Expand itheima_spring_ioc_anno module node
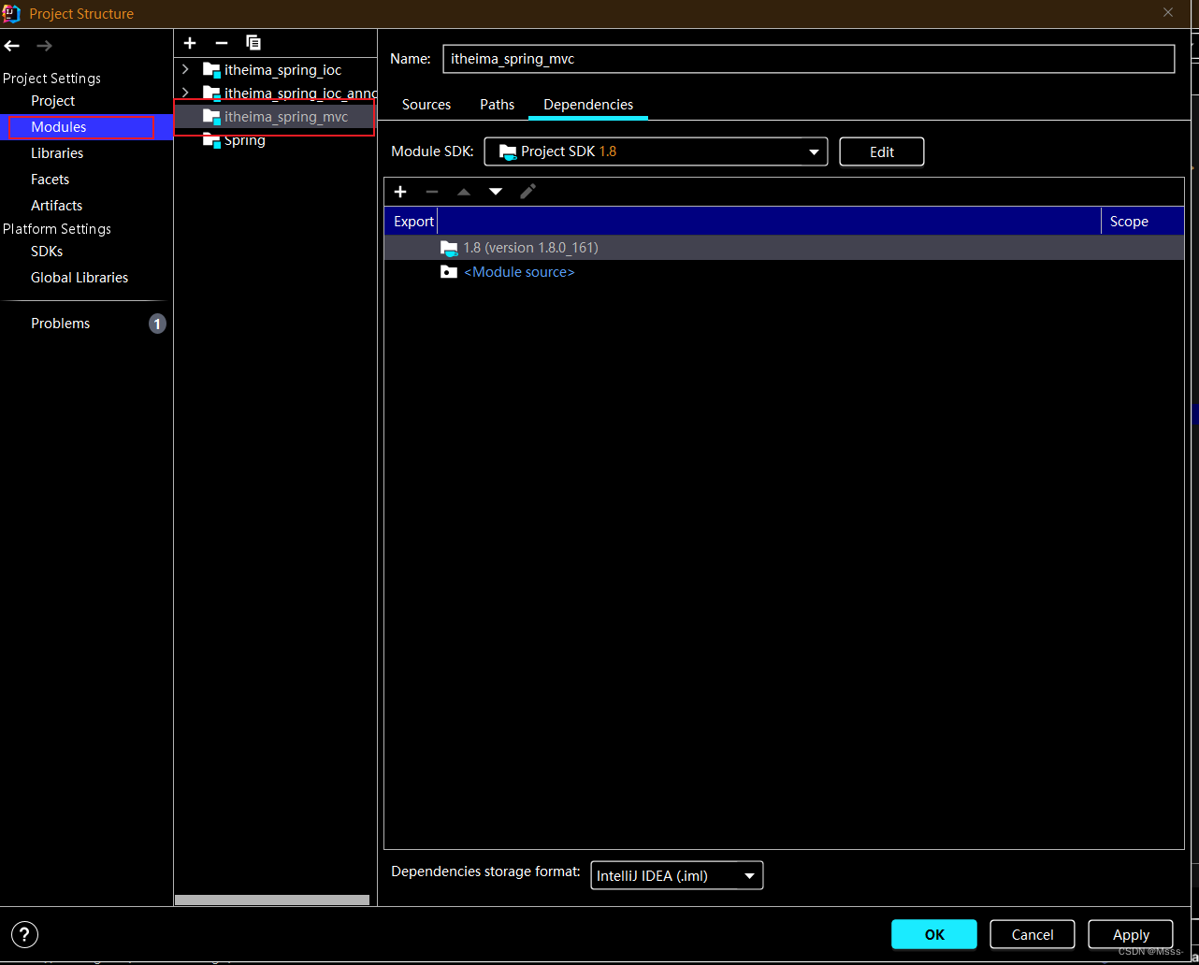1199x965 pixels. 185,94
